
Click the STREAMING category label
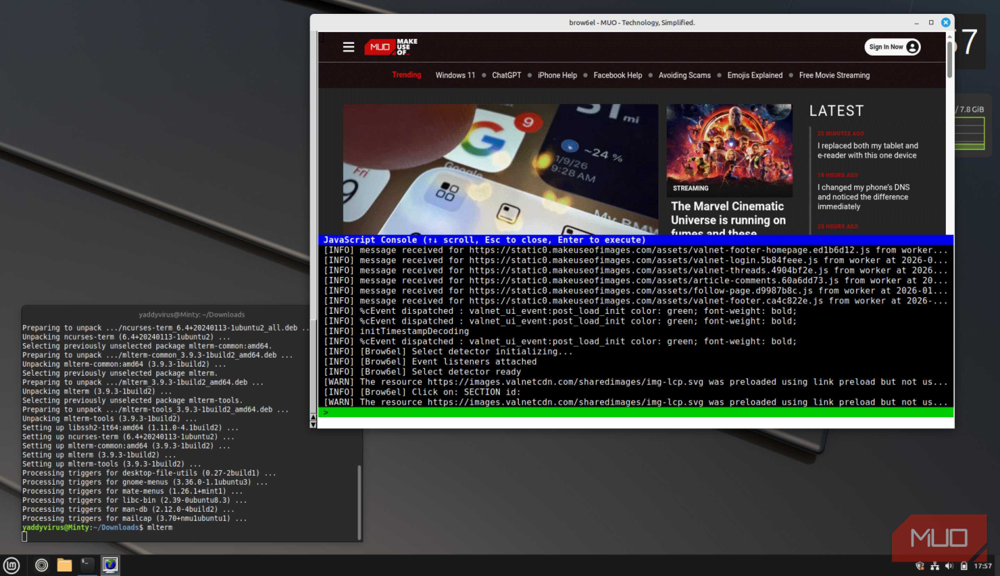(690, 188)
